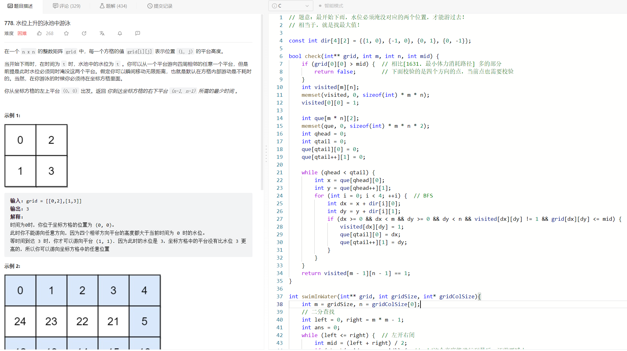Screen dimensions: 627x351
Task: Switch to 评论 (329) tab
Action: [x=66, y=6]
